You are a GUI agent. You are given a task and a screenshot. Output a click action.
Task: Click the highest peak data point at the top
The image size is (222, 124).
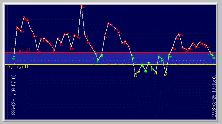pos(81,6)
